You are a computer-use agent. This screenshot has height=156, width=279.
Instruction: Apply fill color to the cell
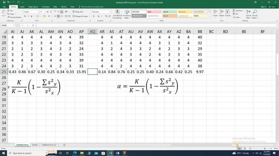(x=44, y=16)
